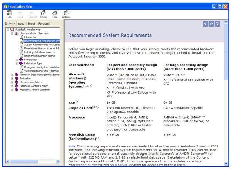The width and height of the screenshot is (231, 169).
Task: Click the Forward toolbar arrow
Action: (x=32, y=14)
